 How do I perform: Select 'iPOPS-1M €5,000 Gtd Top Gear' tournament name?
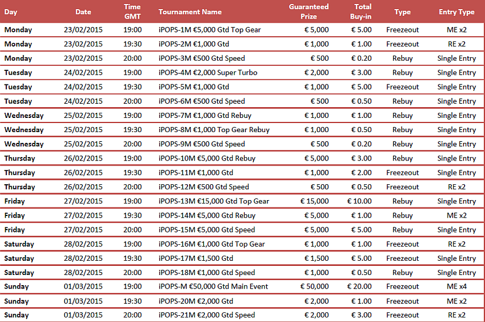[210, 30]
